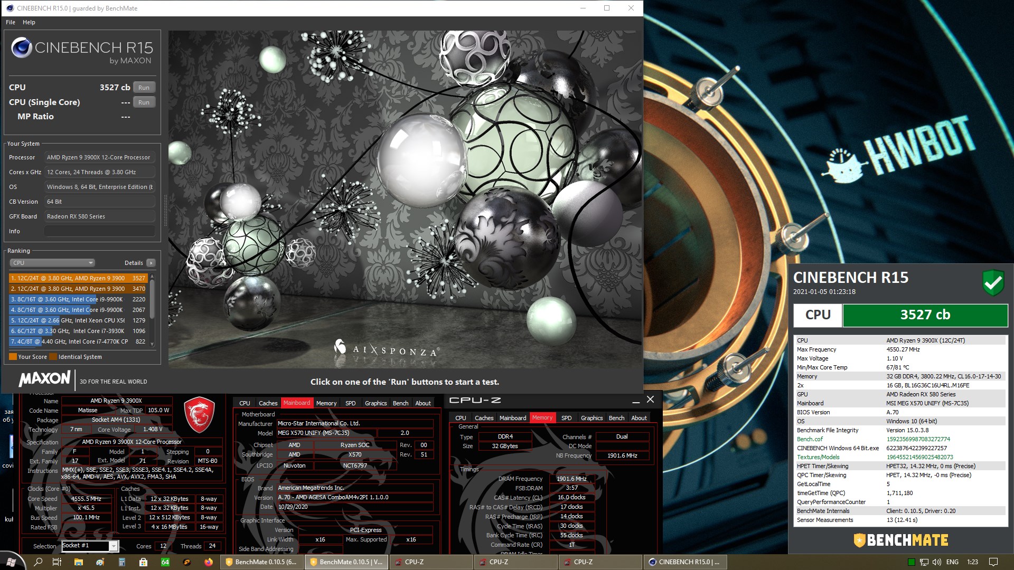Click the green 3527 cb BenchMate score
The height and width of the screenshot is (570, 1014).
tap(925, 315)
